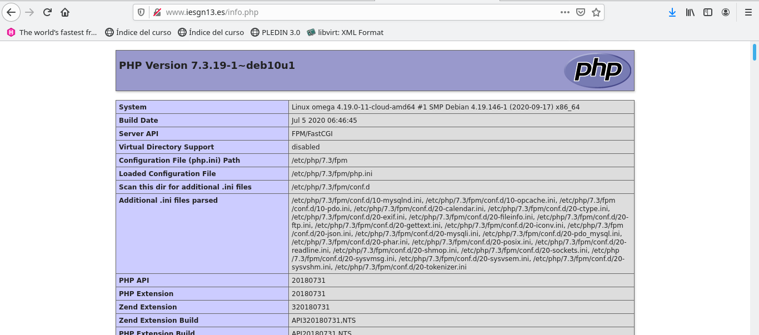Viewport: 759px width, 335px height.
Task: Bookmark this page with the star
Action: pyautogui.click(x=596, y=12)
